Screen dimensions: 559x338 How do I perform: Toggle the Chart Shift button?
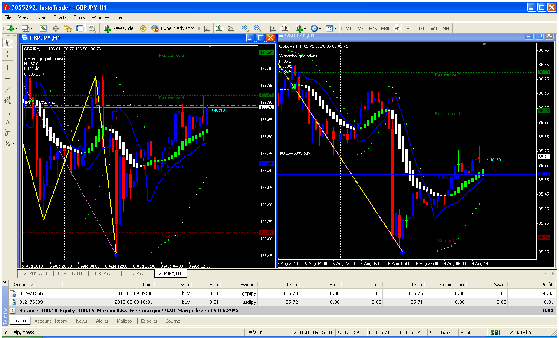point(284,28)
